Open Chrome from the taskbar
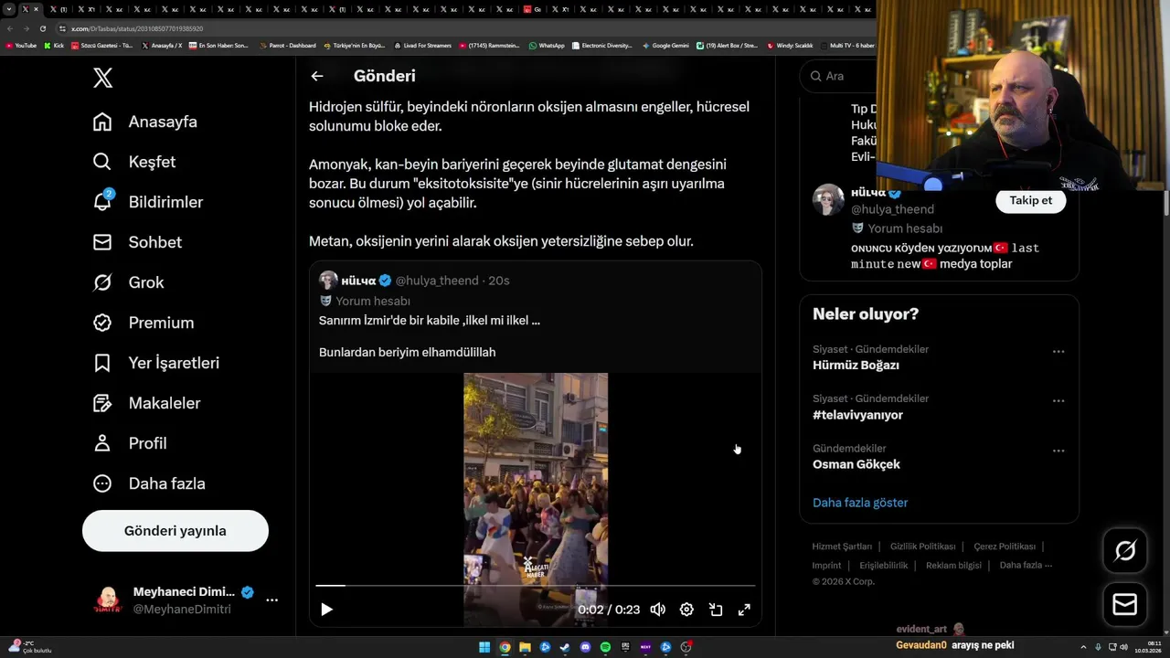 [x=505, y=647]
